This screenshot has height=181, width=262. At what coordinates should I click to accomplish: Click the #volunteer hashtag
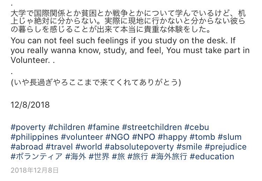coord(82,137)
